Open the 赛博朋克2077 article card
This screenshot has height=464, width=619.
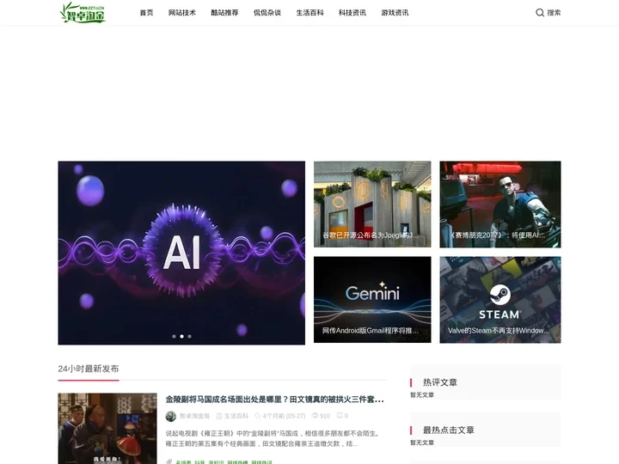[x=500, y=204]
